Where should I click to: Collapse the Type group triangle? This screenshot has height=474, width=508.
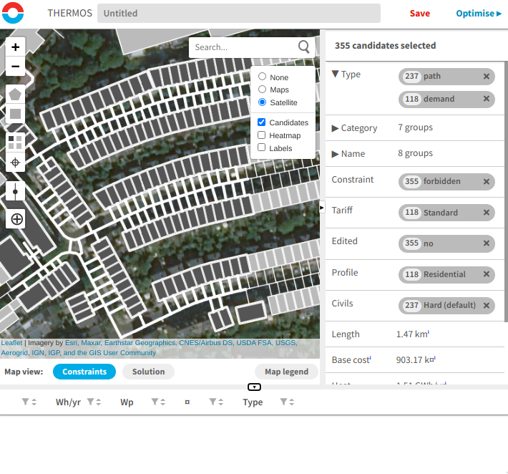tap(336, 74)
